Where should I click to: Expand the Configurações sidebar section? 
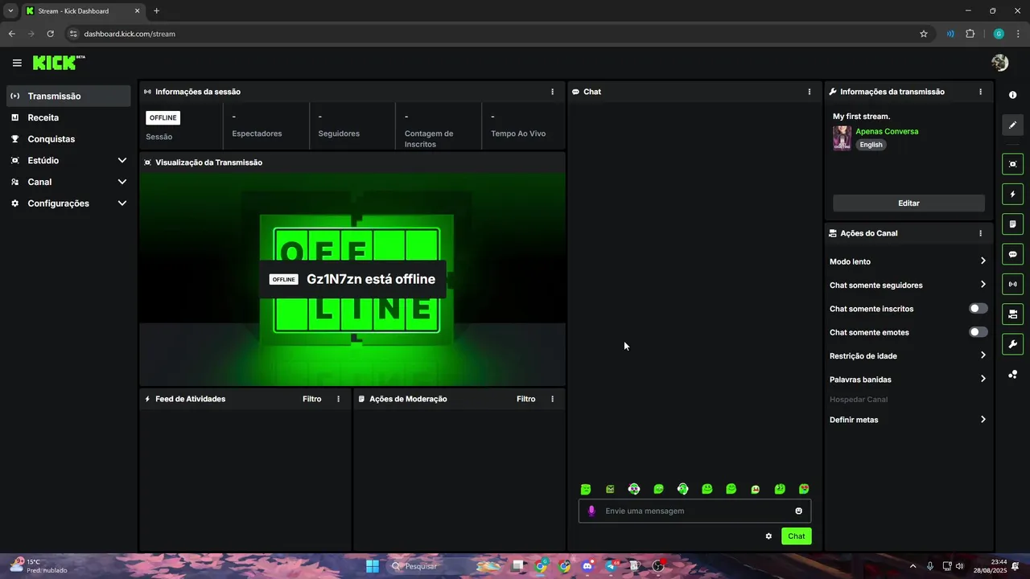coord(122,203)
